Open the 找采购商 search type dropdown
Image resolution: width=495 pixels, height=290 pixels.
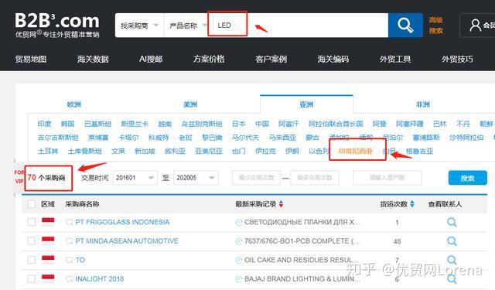(139, 26)
